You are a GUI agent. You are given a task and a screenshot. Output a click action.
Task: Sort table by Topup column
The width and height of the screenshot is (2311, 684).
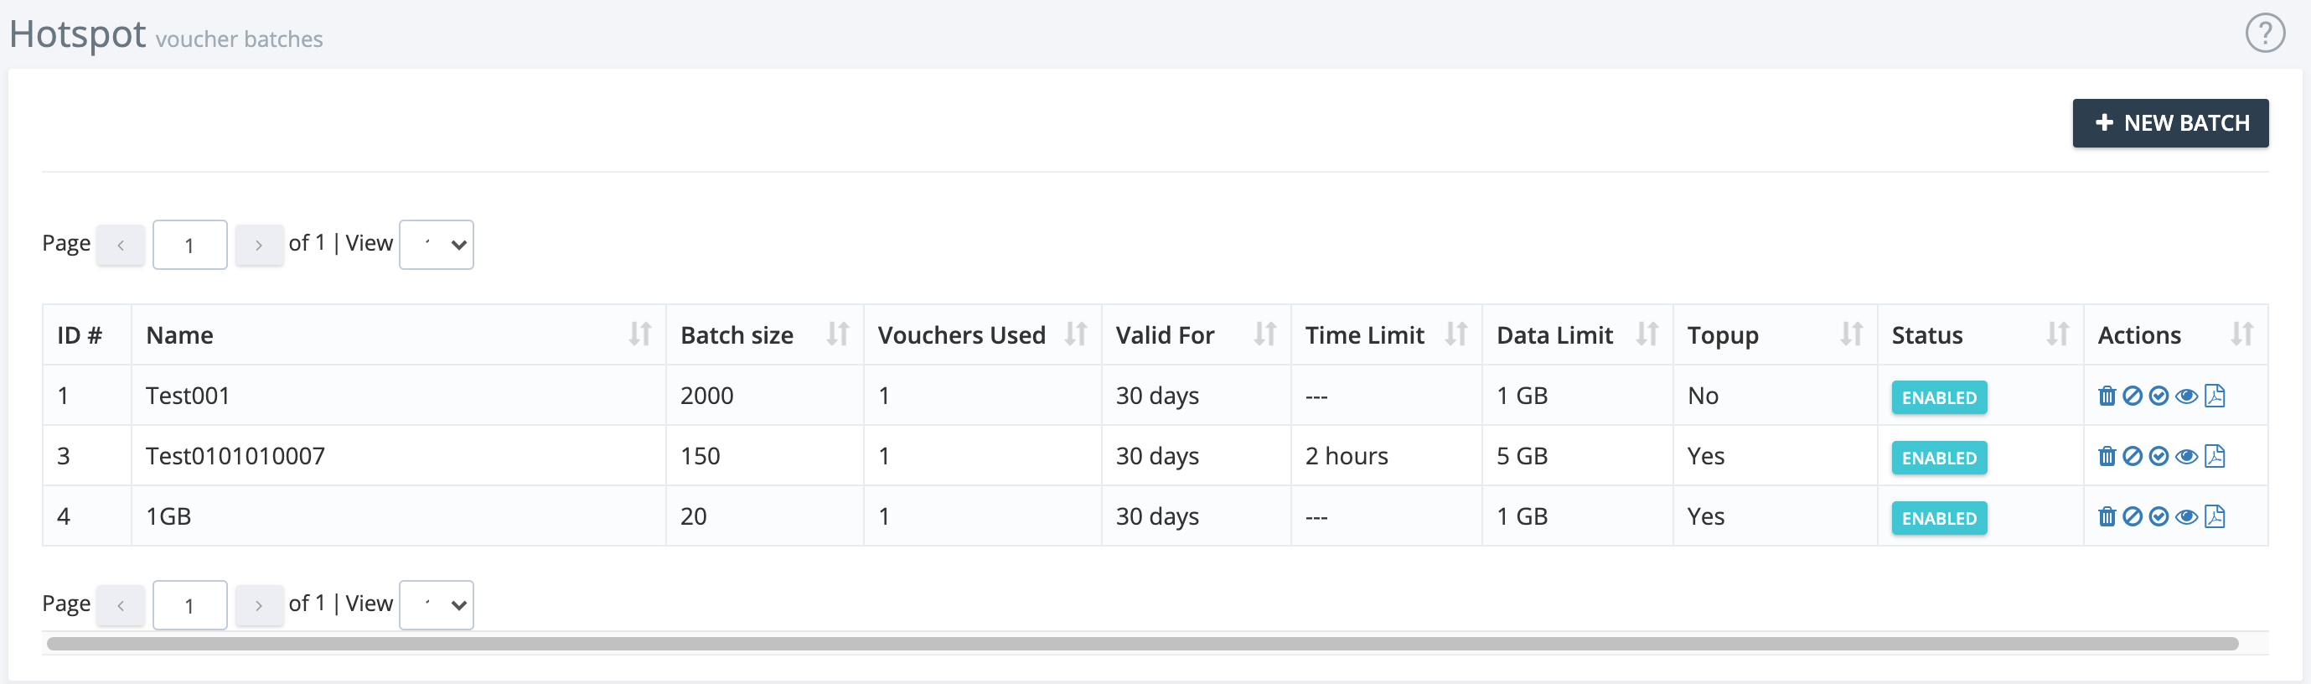coord(1851,334)
